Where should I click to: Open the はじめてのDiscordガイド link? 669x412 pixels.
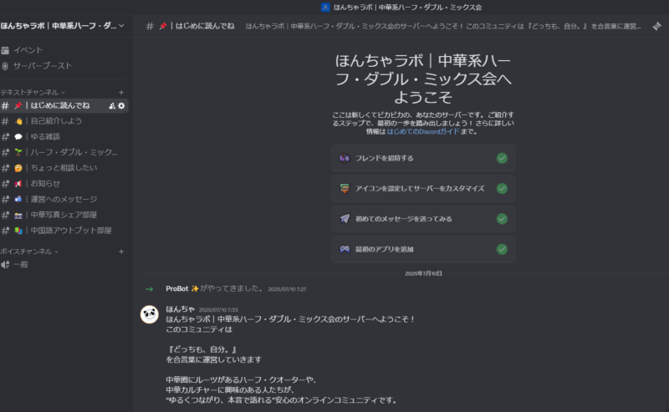(x=423, y=131)
